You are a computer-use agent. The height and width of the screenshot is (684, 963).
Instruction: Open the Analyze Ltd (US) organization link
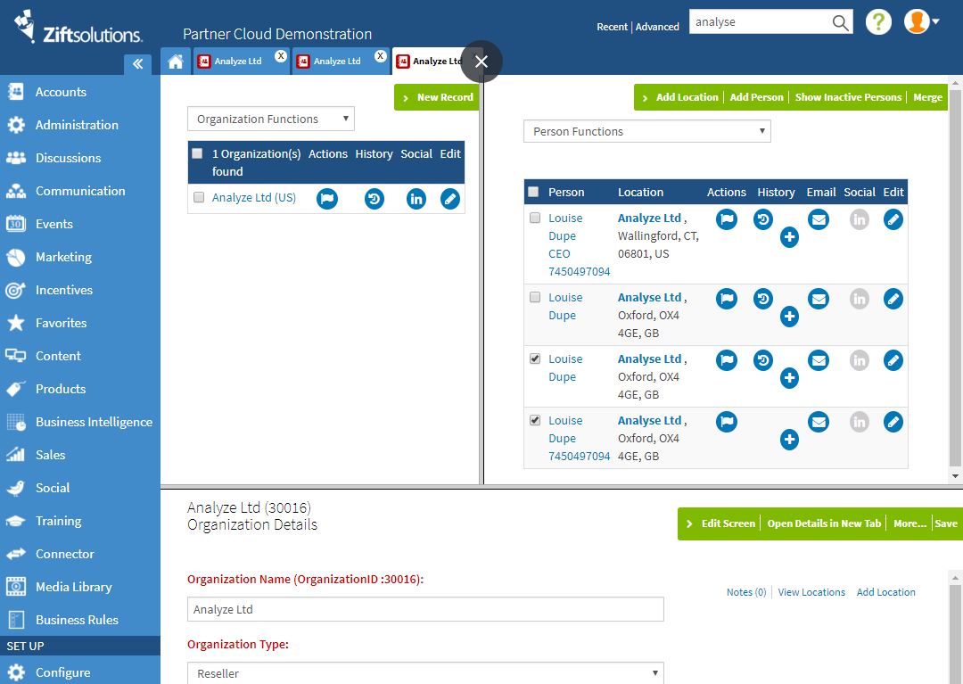pos(253,198)
